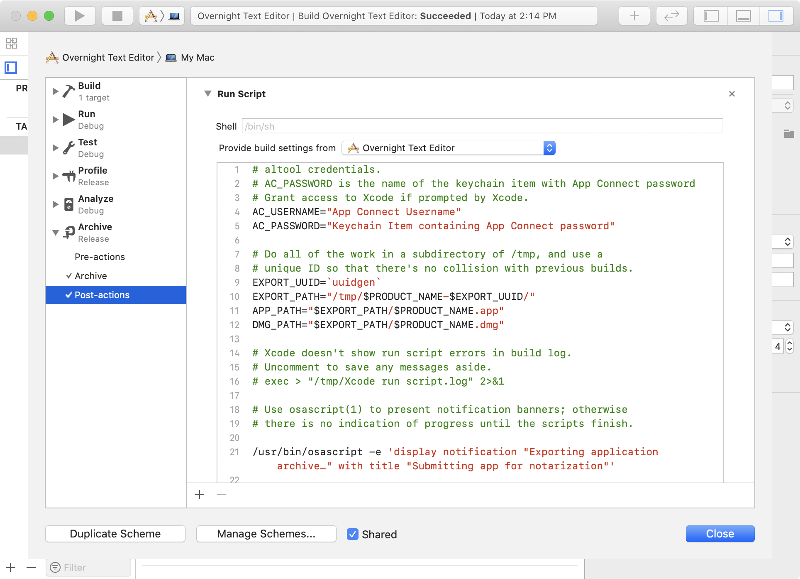Expand the Build scheme action

coord(55,91)
